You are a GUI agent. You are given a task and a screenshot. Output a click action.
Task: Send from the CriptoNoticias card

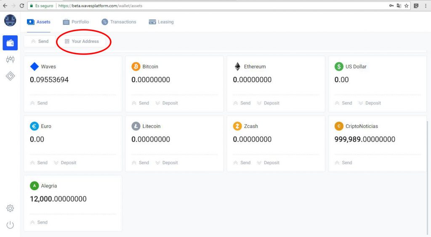pyautogui.click(x=343, y=163)
